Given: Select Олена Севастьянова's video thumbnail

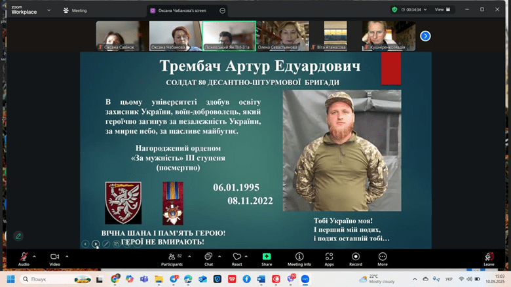Looking at the screenshot, I should click(282, 35).
